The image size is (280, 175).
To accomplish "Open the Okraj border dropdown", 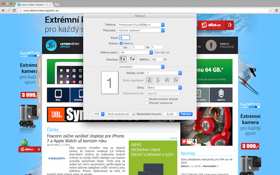I will point(164,88).
